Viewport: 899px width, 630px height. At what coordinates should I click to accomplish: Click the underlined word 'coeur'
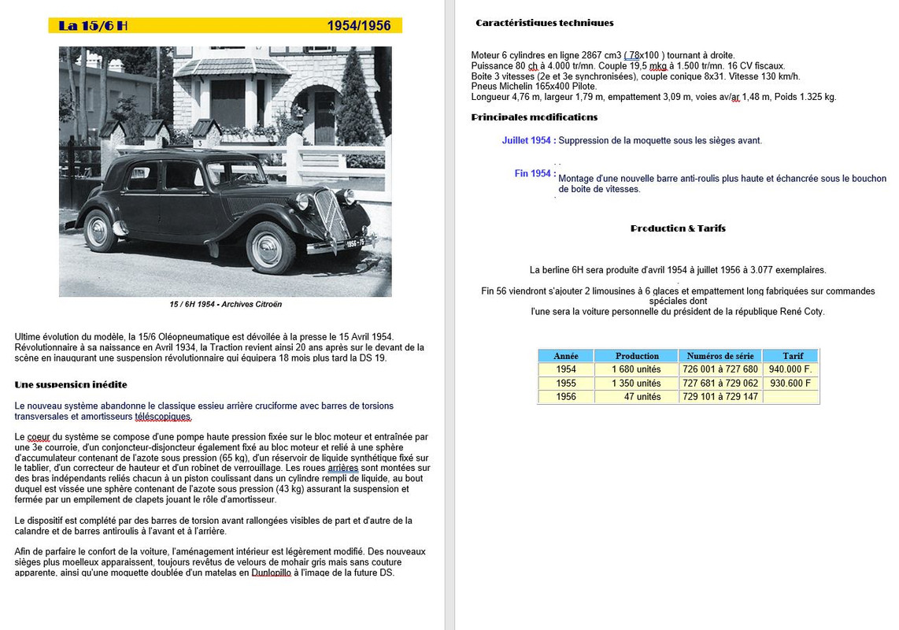pos(39,437)
